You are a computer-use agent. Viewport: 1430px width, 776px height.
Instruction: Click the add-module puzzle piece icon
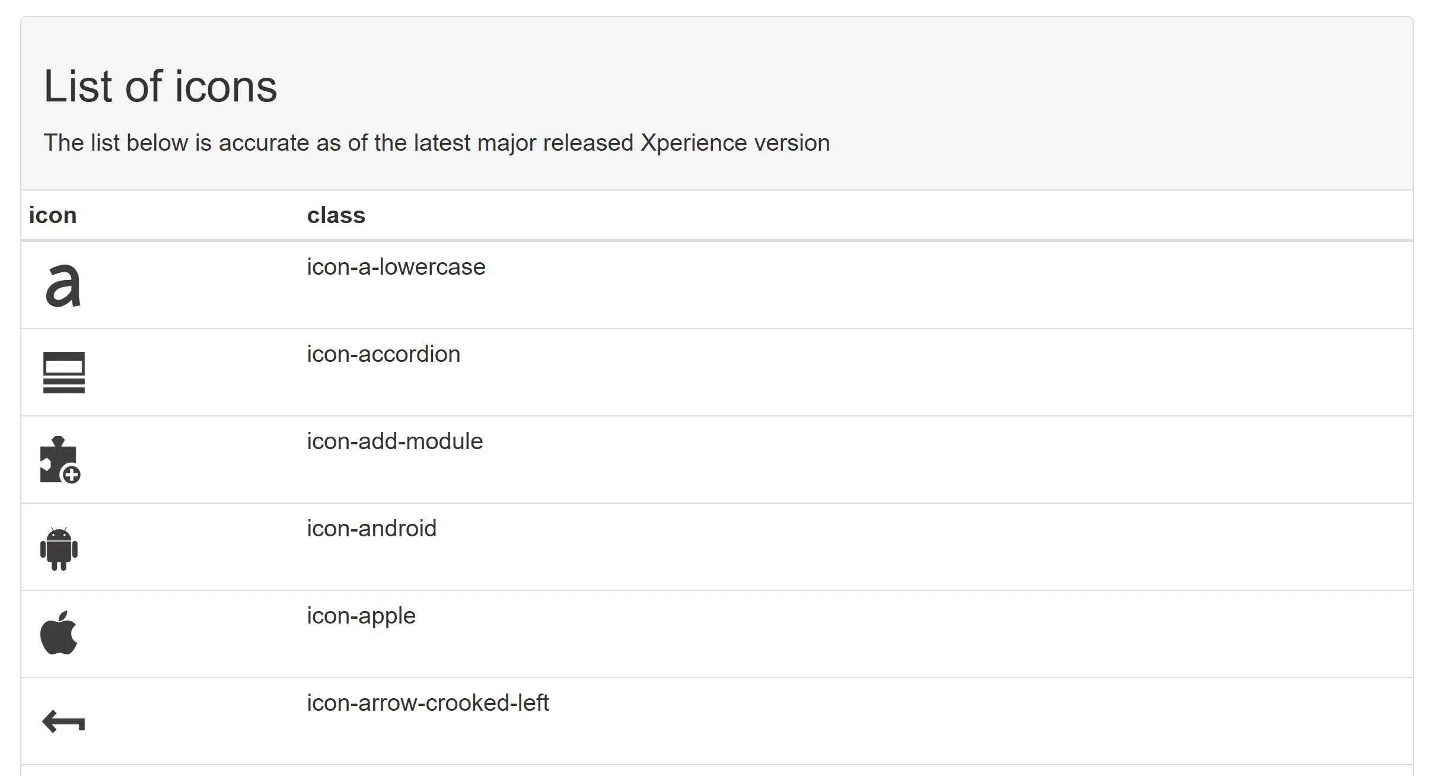pyautogui.click(x=60, y=460)
